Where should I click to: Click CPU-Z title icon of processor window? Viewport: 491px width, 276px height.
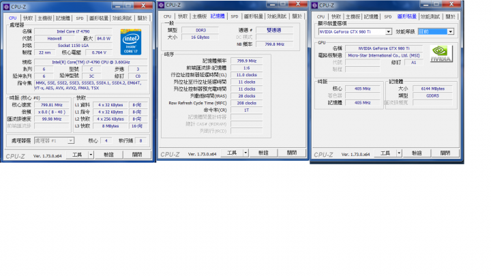(x=6, y=7)
